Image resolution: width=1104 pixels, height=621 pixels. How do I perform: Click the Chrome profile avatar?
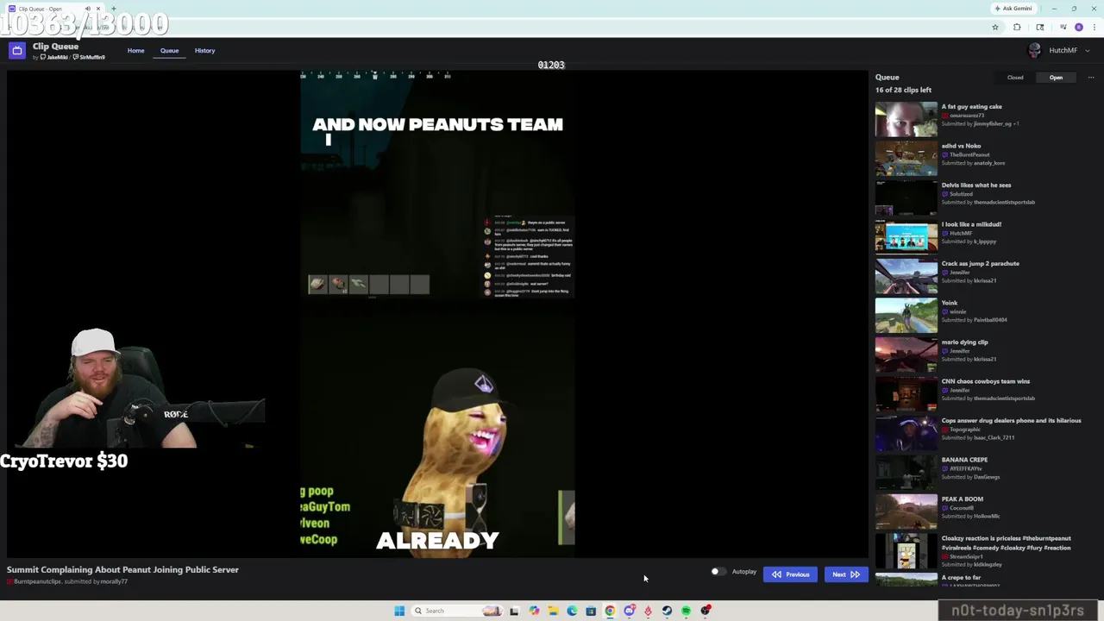1079,28
